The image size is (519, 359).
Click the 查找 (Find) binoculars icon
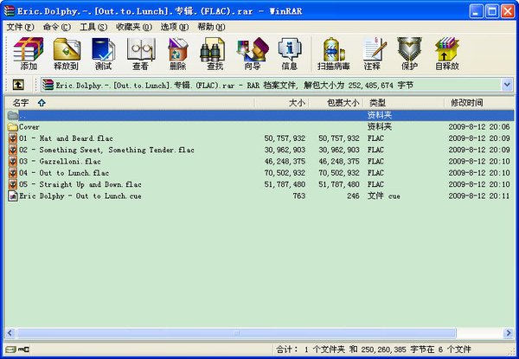pos(213,49)
